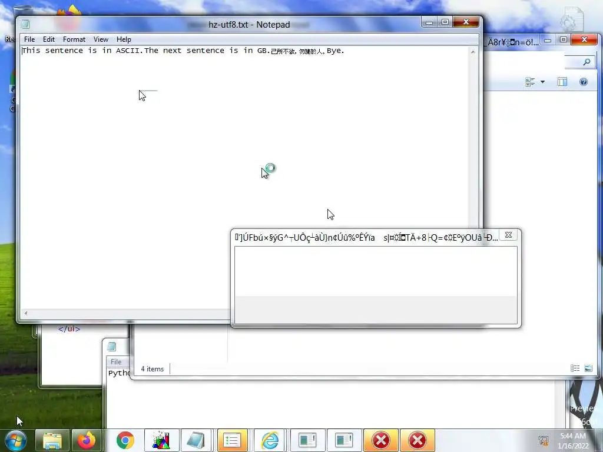Image resolution: width=603 pixels, height=452 pixels.
Task: Maximize the Explorer window with the garbled title
Action: (564, 39)
